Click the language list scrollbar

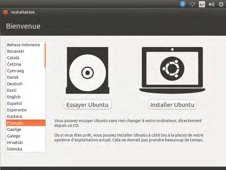click(x=45, y=55)
